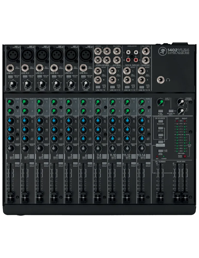Click channel 7-8 LOW 80Hz EQ knob

pos(98,138)
